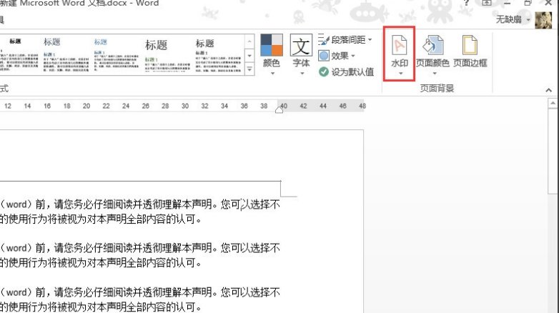Select second style set with gray 标题
This screenshot has width=559, height=313.
point(66,54)
